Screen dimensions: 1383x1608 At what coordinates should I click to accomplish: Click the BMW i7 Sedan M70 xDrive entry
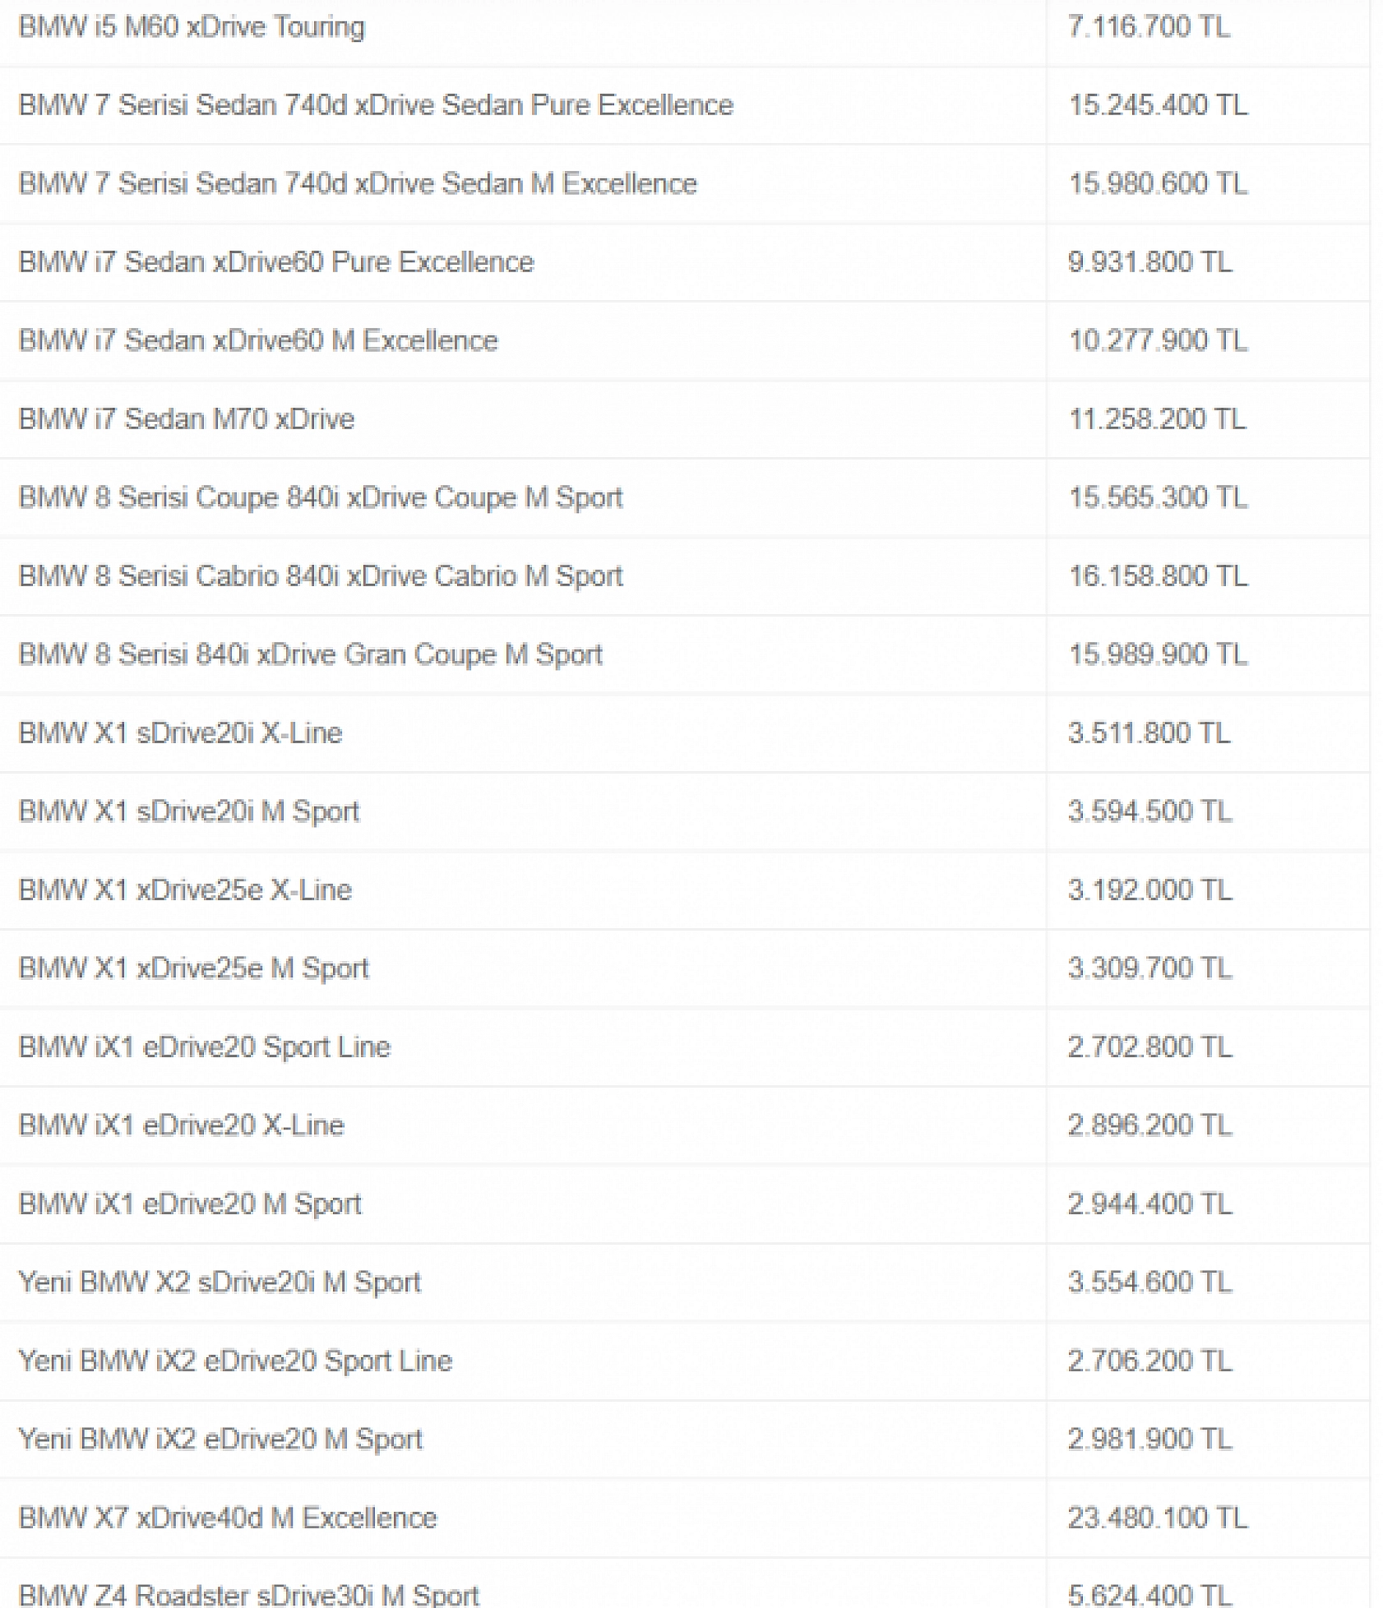[x=187, y=419]
